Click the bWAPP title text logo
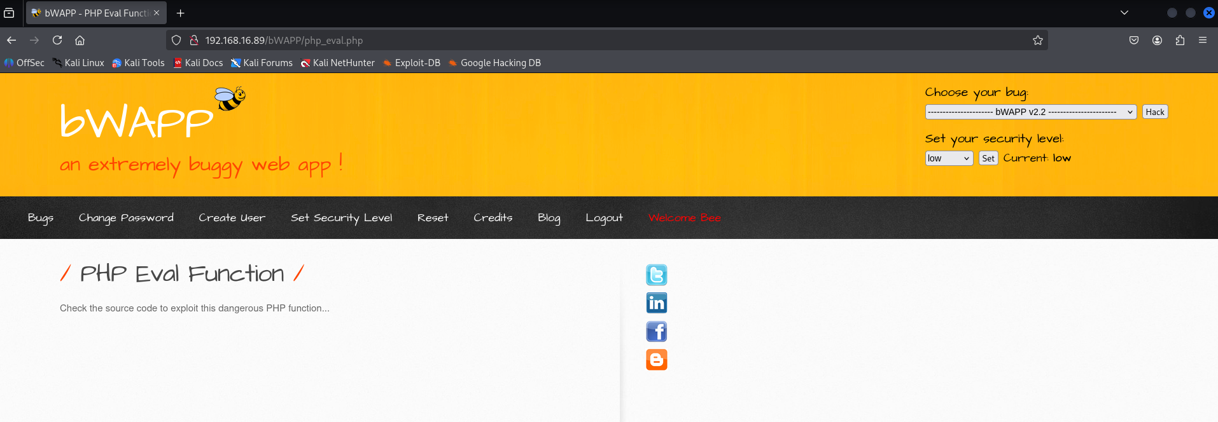Viewport: 1218px width, 422px height. (136, 119)
